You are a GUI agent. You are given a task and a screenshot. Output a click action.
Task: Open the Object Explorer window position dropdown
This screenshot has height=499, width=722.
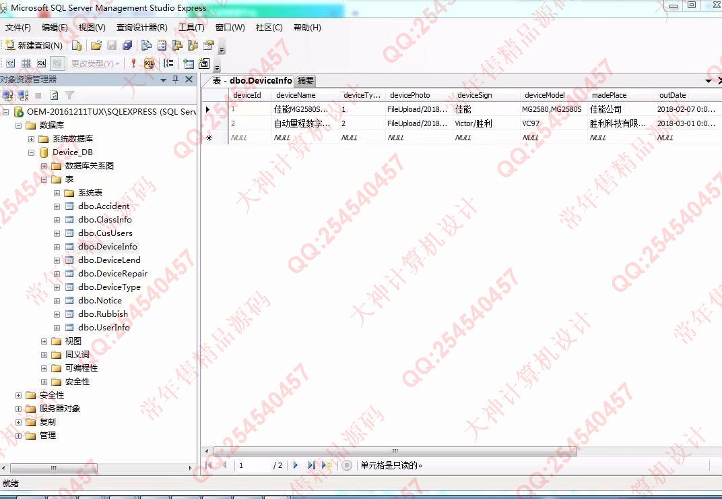pyautogui.click(x=163, y=80)
